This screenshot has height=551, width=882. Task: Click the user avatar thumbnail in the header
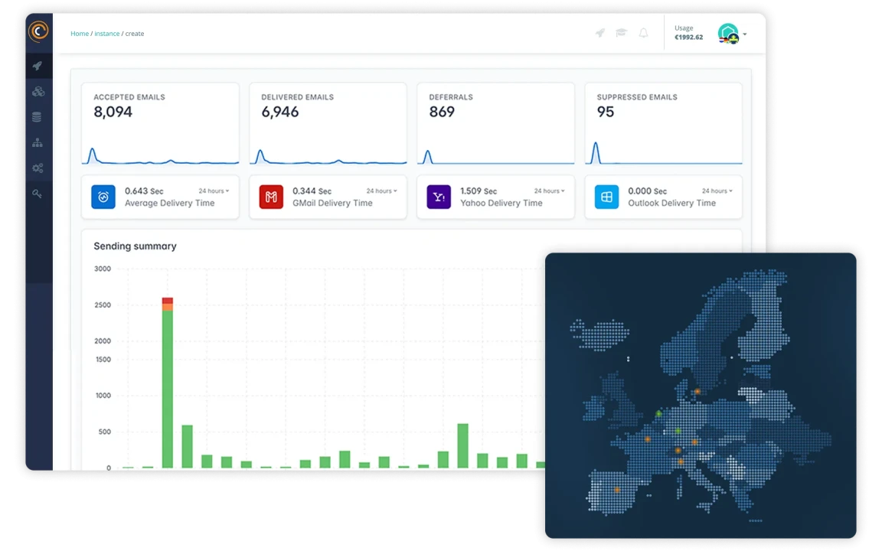(x=729, y=33)
